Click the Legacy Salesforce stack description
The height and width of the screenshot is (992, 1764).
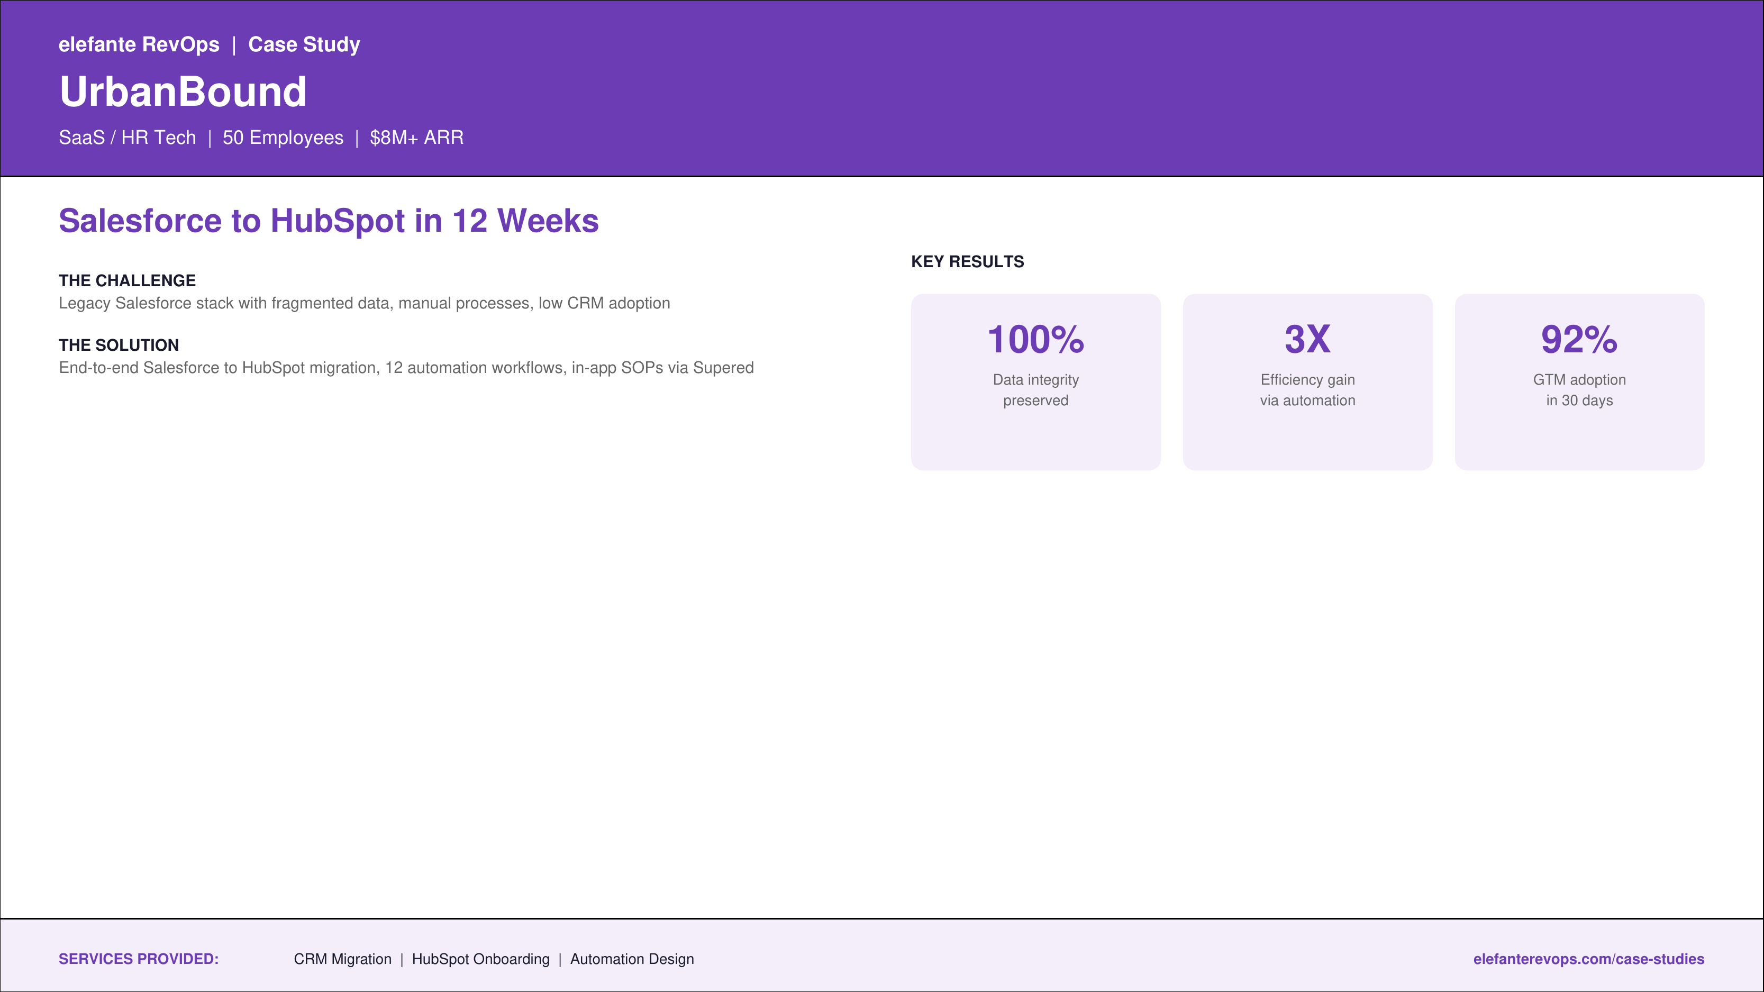click(365, 303)
